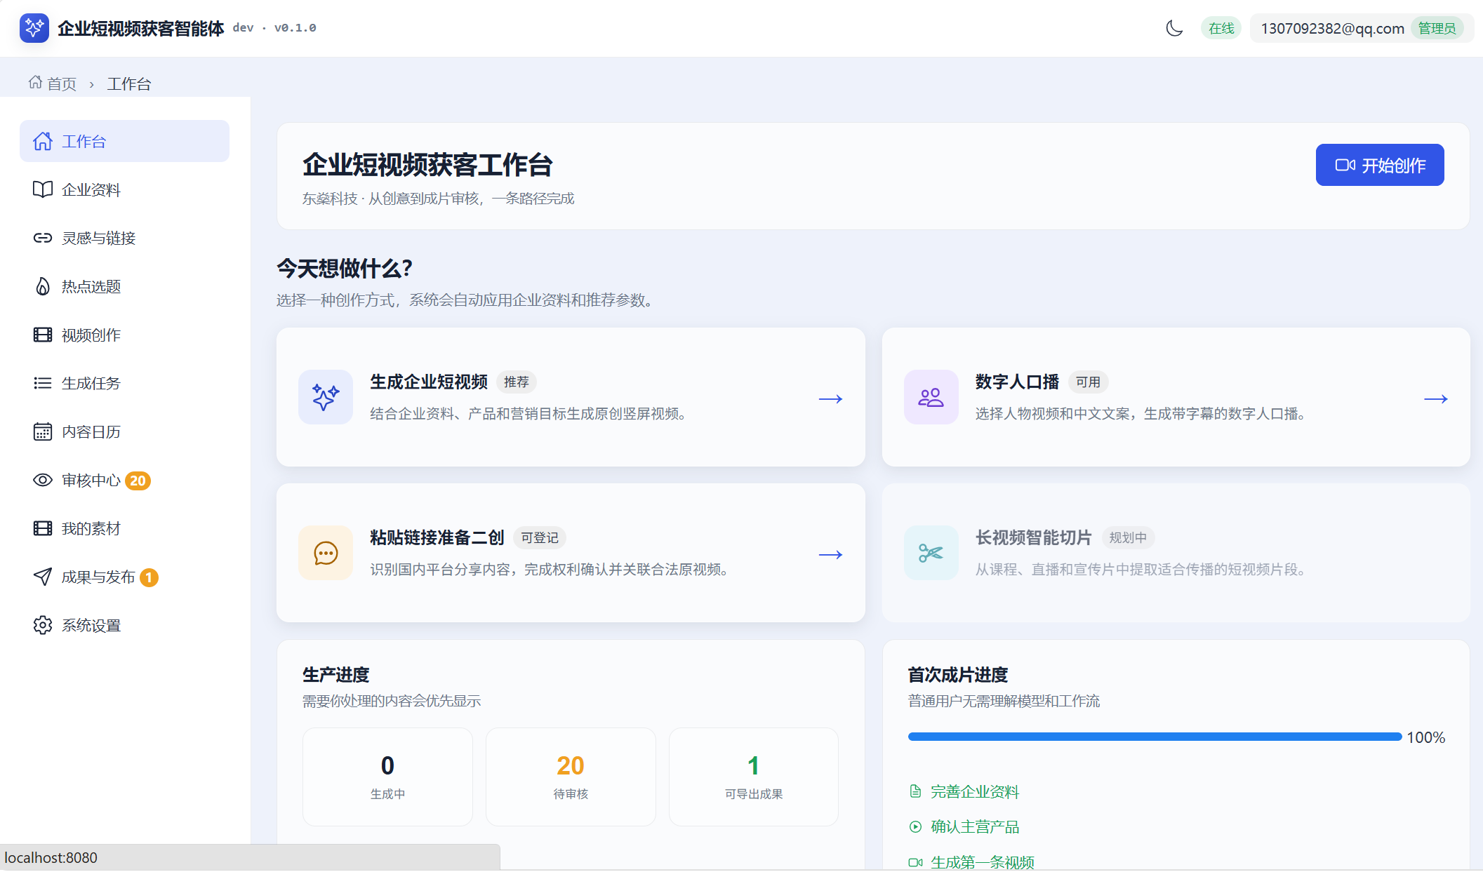Screen dimensions: 1483x872
Task: Toggle dark mode moon icon
Action: point(1174,28)
